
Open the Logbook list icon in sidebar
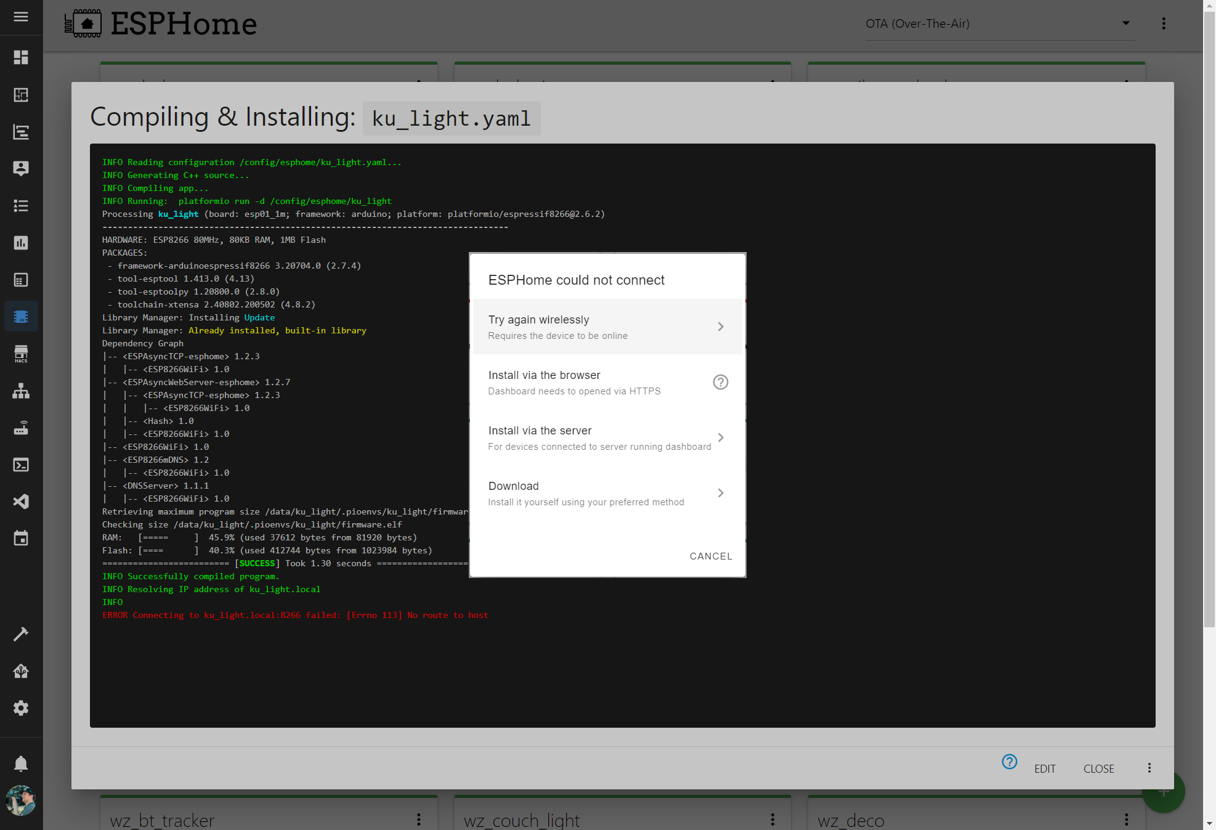pyautogui.click(x=21, y=205)
